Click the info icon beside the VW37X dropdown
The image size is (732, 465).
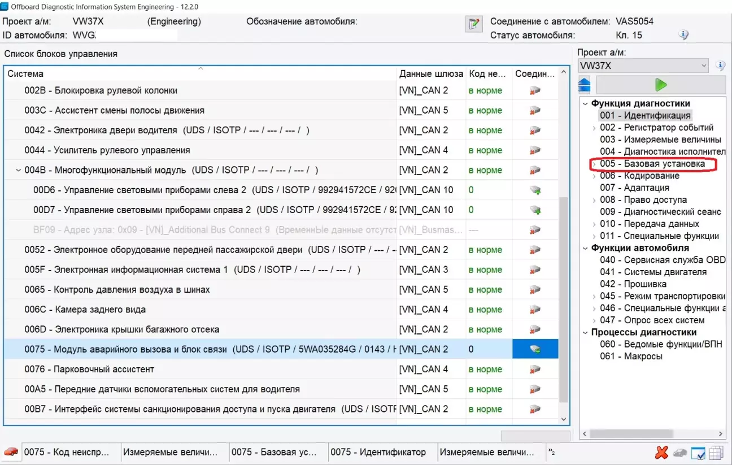pos(720,66)
